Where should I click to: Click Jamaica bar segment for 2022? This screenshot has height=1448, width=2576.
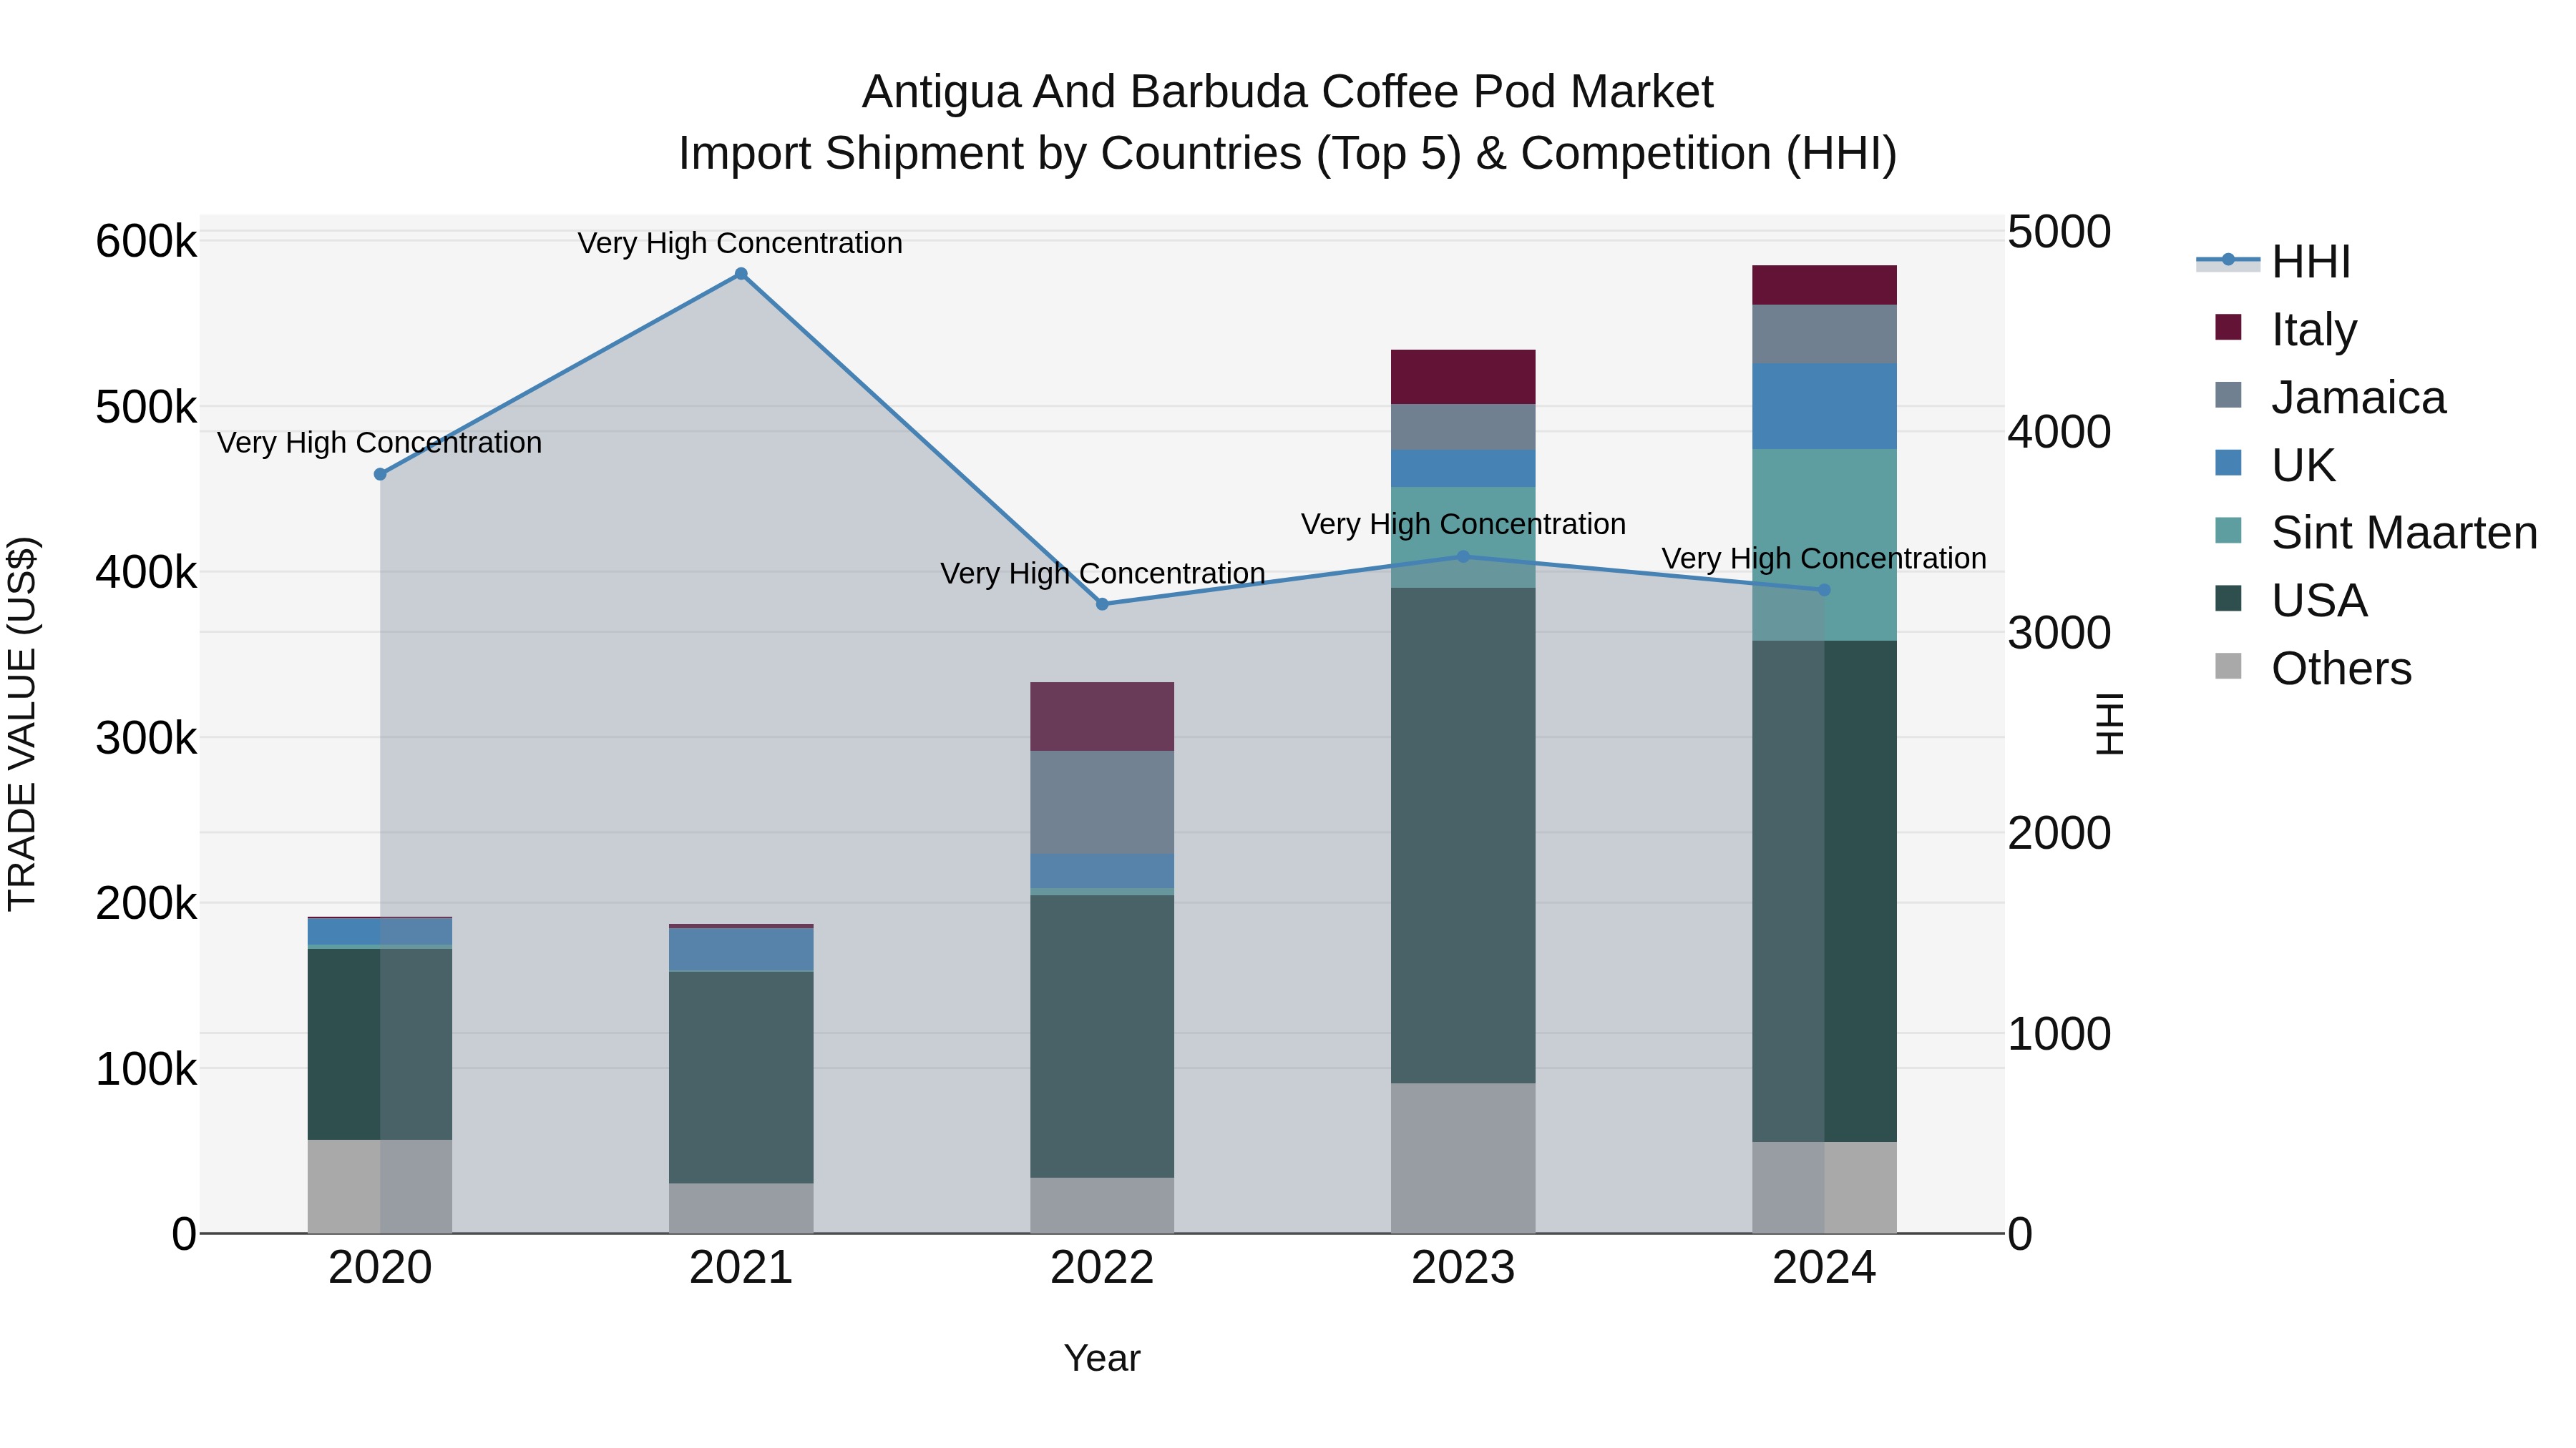pos(1102,802)
